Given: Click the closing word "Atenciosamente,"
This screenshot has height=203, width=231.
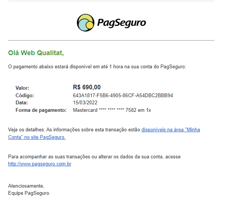Looking at the screenshot, I should coord(26,186).
